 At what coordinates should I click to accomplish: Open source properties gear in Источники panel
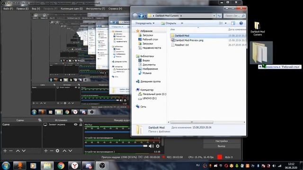point(58,151)
